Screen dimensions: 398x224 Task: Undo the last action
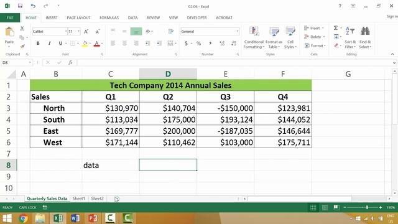tap(33, 6)
